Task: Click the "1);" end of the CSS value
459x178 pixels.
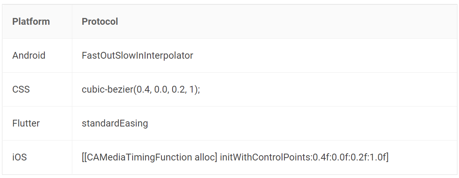Action: pos(195,89)
